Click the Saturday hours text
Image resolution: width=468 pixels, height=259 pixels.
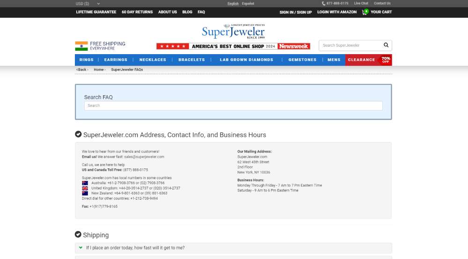[x=268, y=190]
